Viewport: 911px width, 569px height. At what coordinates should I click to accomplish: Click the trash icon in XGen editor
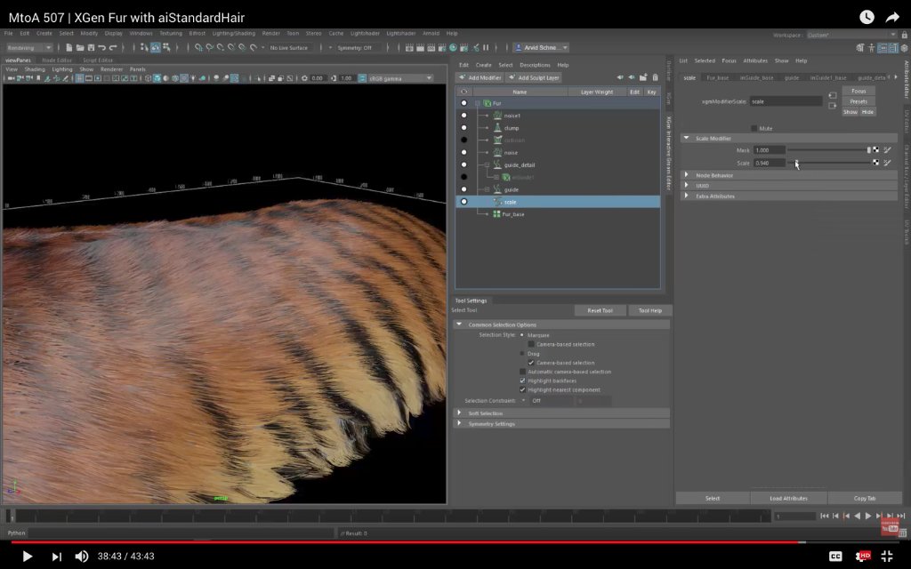[x=655, y=77]
